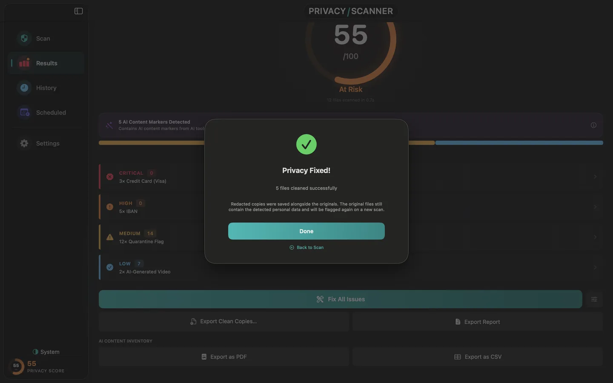Open the History sidebar item

coord(46,88)
